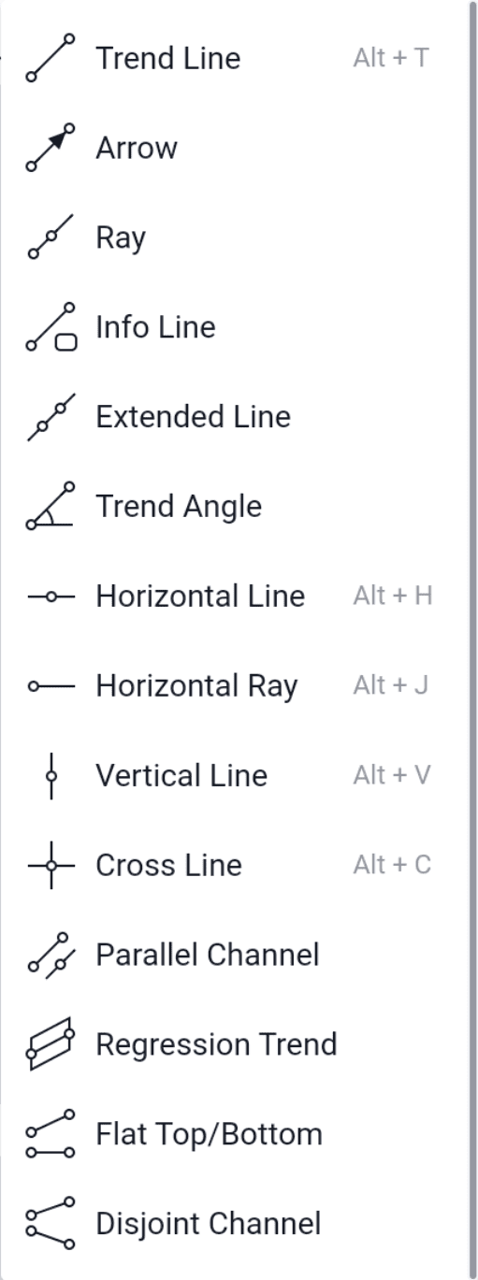Activate the Cross Line icon
This screenshot has width=478, height=1280.
point(51,866)
